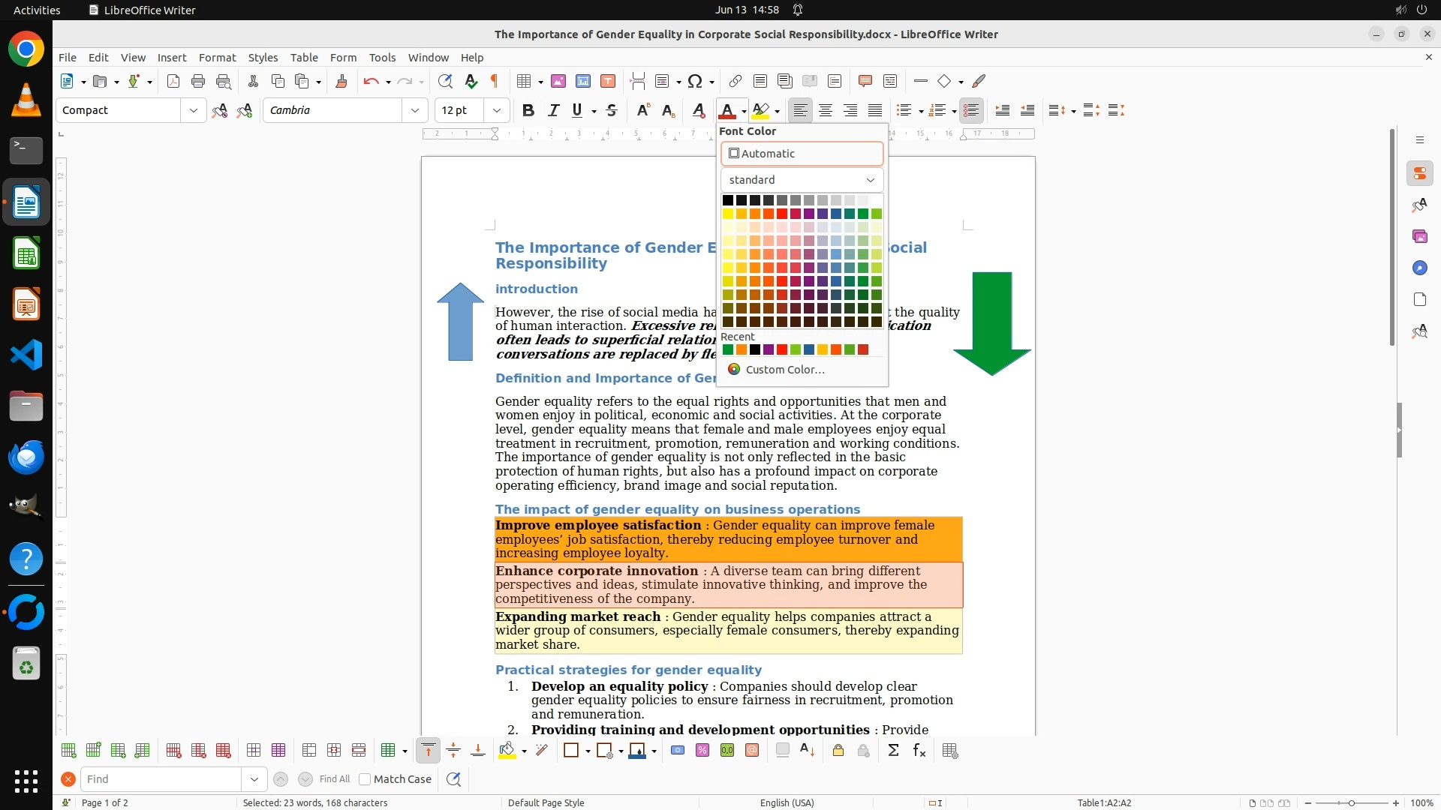Click the Sum icon in table toolbar
Viewport: 1441px width, 810px height.
tap(893, 750)
